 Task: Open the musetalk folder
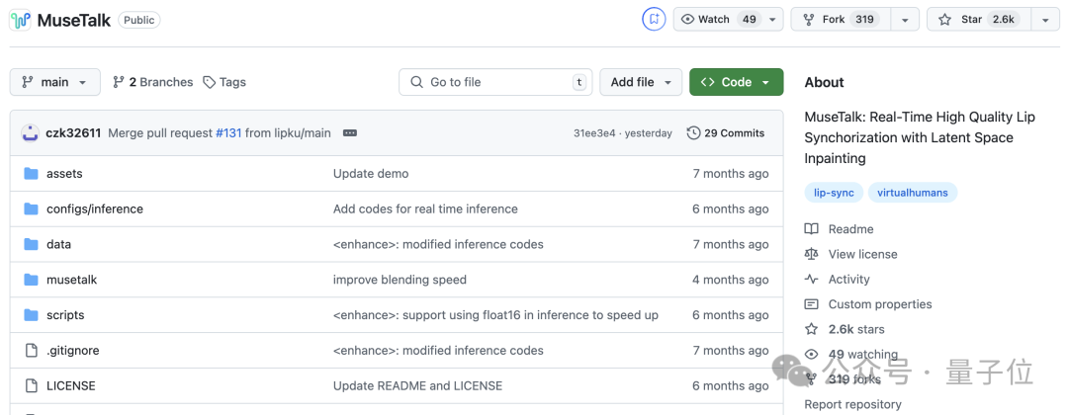72,280
